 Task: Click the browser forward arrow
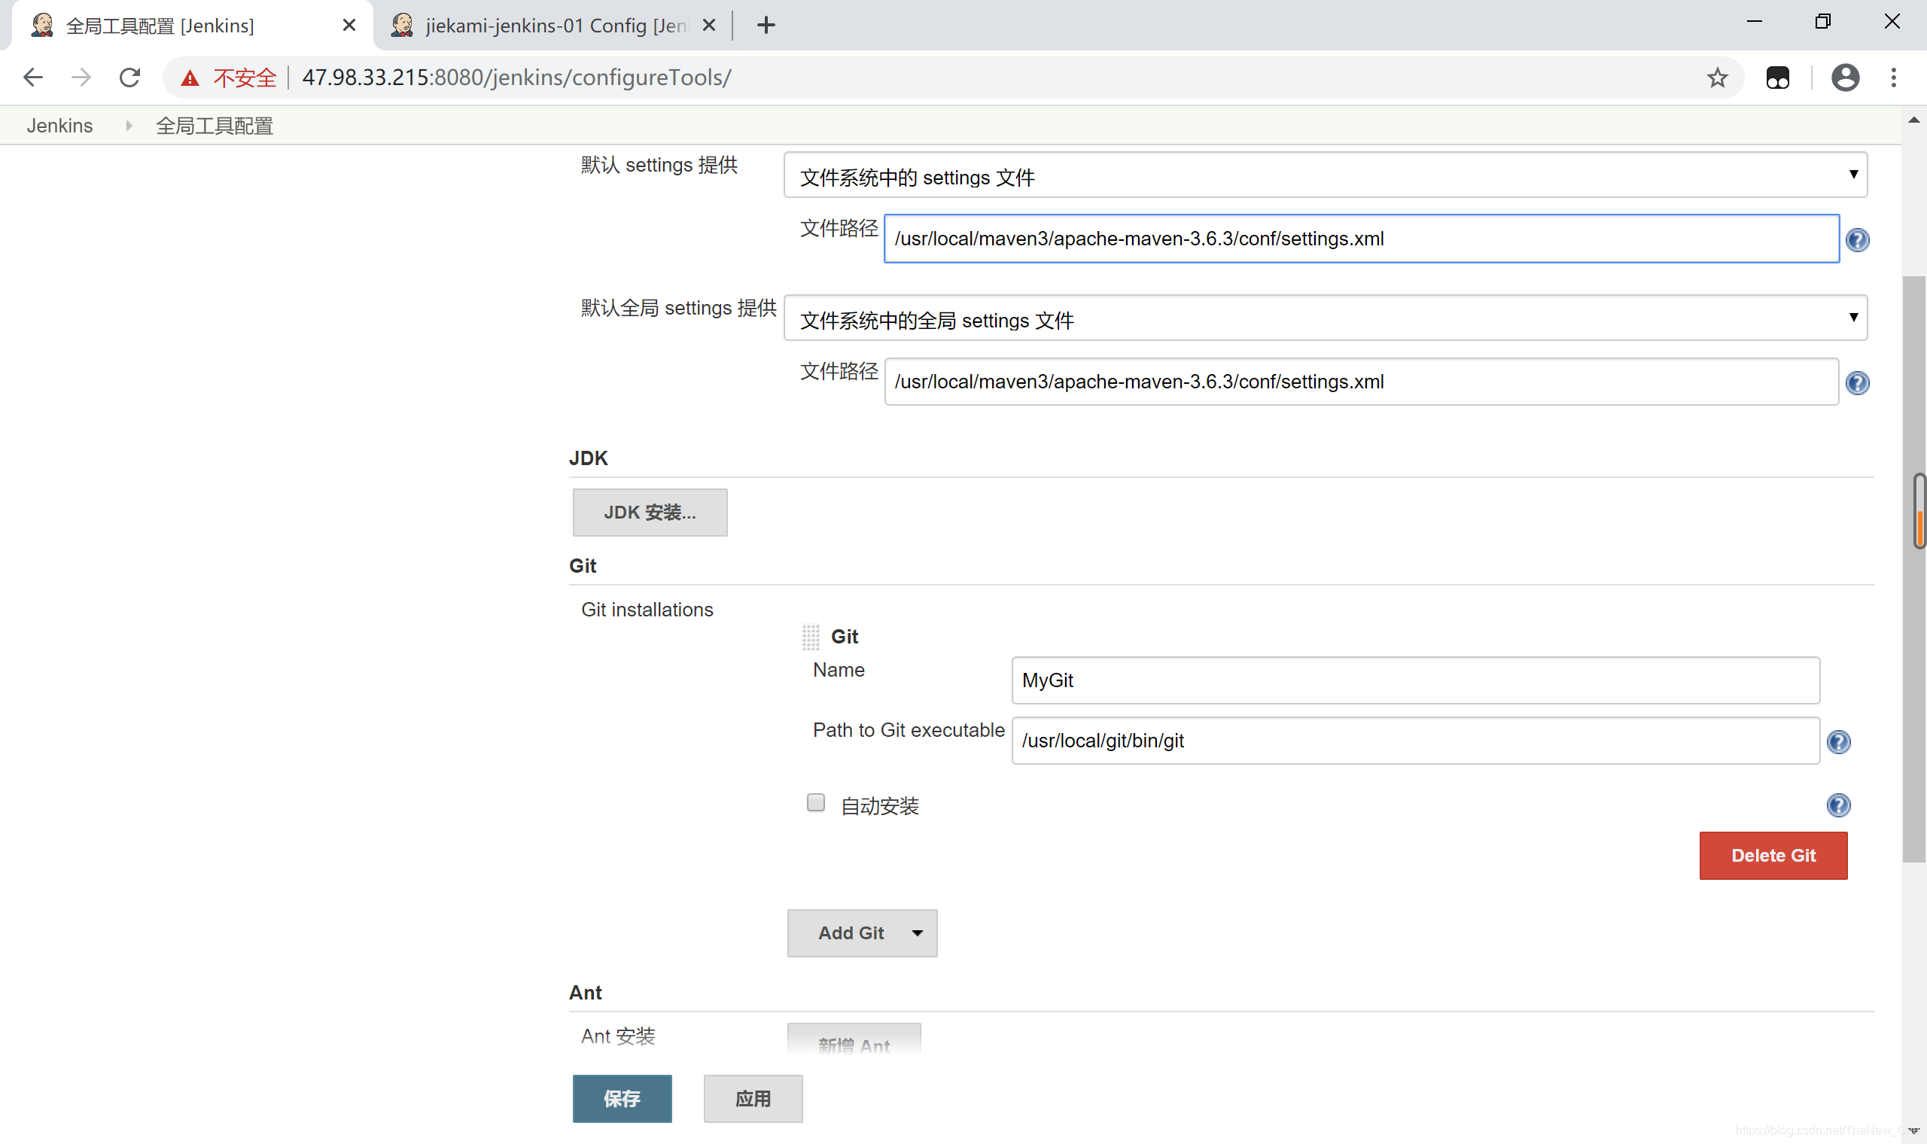pyautogui.click(x=81, y=77)
